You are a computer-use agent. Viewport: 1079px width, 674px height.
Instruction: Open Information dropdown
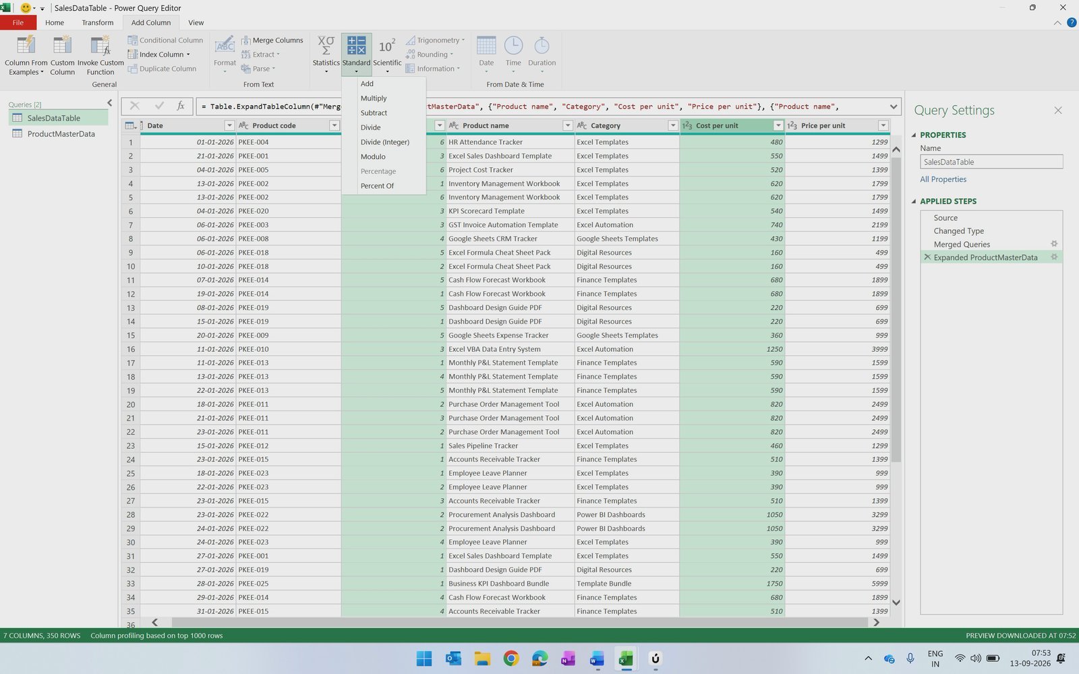433,69
